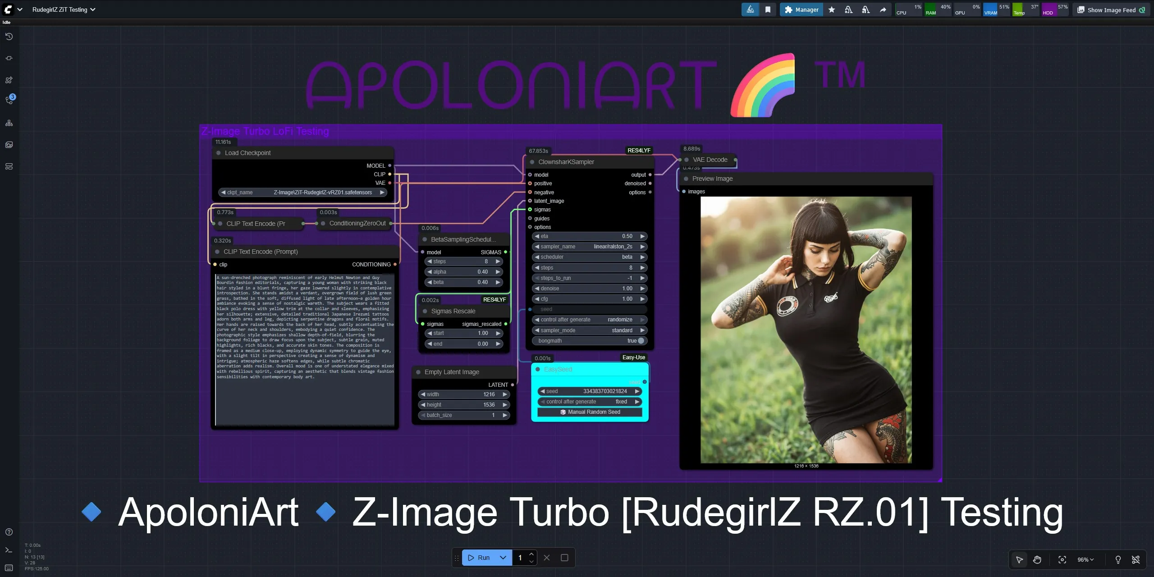Collapse the Empty Latent Image node dot
The height and width of the screenshot is (577, 1154).
coord(419,372)
